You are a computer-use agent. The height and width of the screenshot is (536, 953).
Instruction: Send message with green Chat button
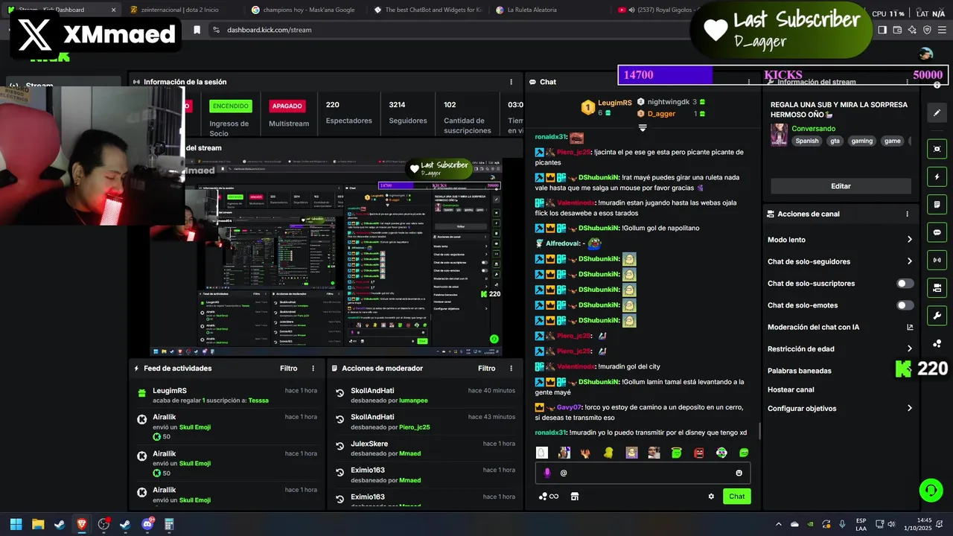(736, 497)
